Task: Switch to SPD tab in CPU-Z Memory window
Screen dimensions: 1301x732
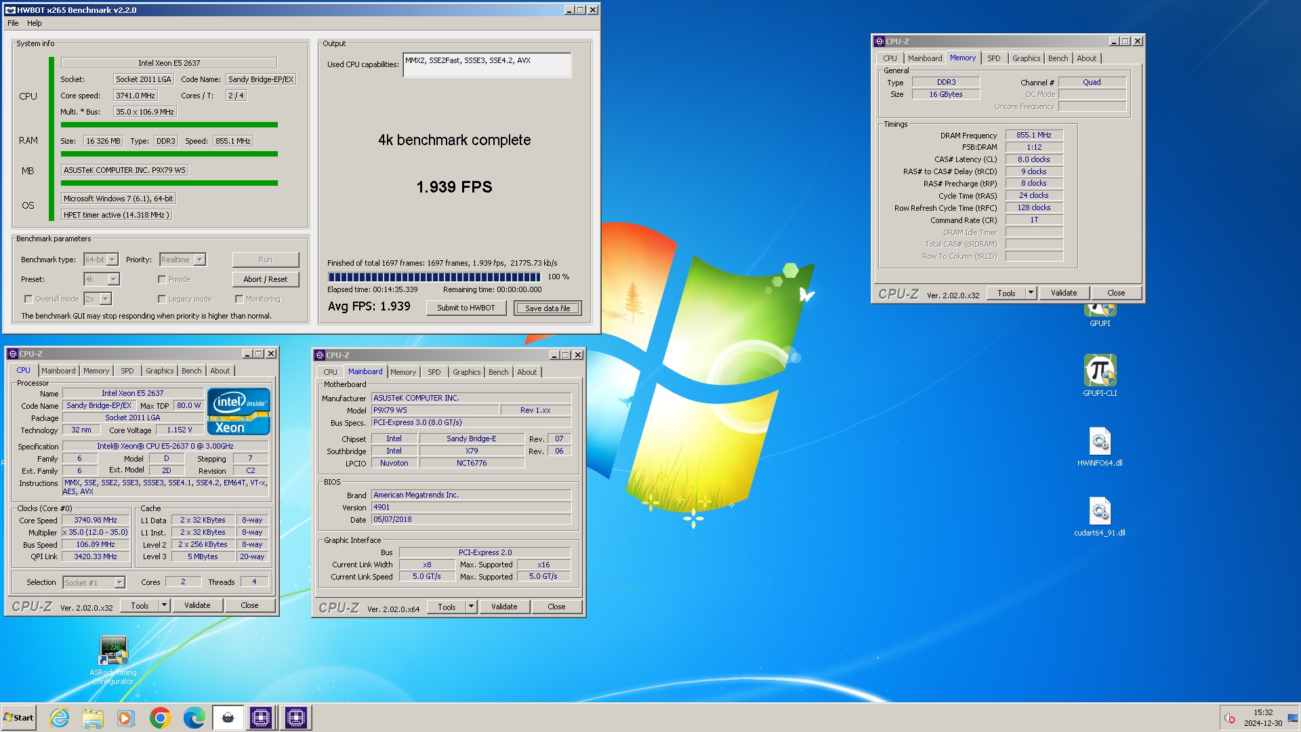Action: pos(993,58)
